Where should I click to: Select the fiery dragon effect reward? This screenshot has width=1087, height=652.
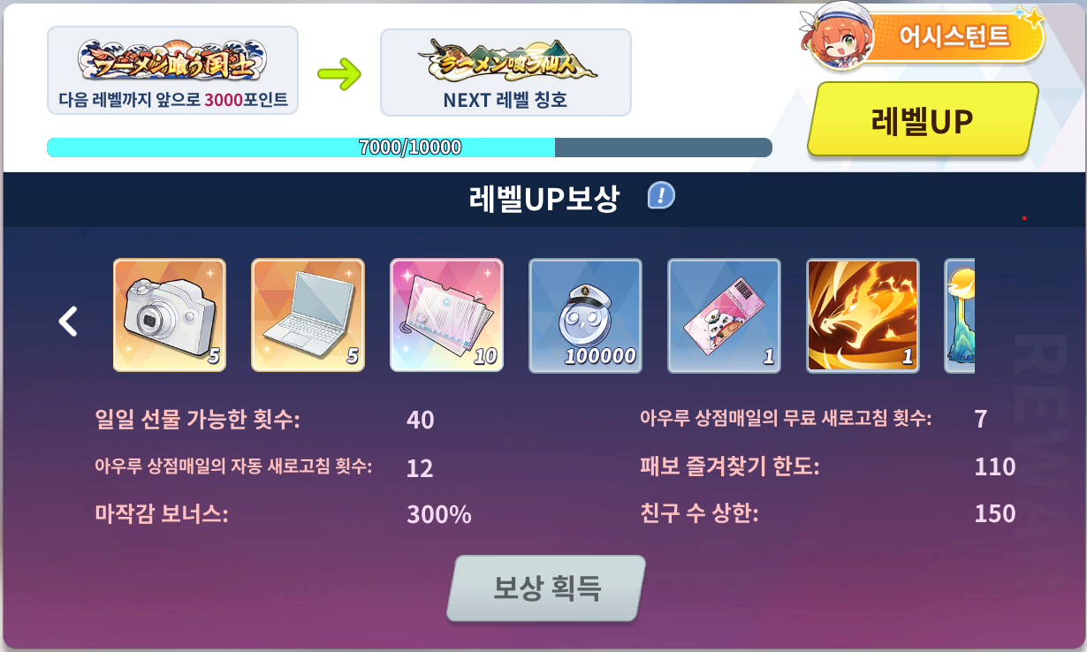[x=863, y=315]
